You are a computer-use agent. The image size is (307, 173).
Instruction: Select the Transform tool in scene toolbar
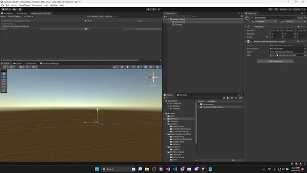click(4, 90)
